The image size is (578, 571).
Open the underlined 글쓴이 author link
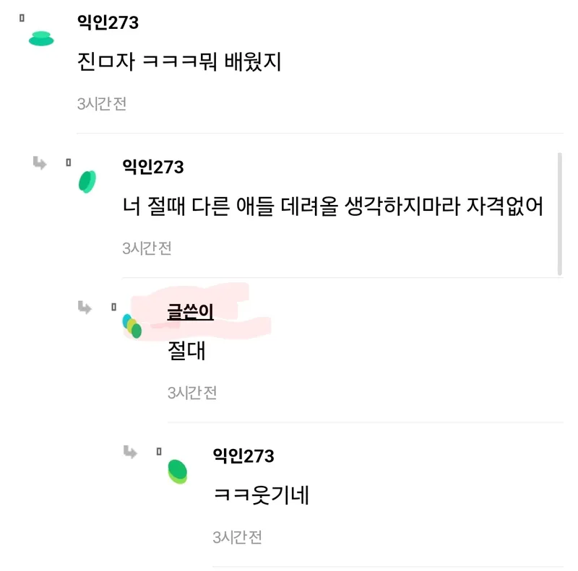pos(190,312)
